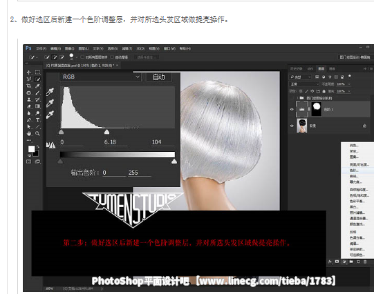Open the RGB channel dropdown
Screen dimensions: 374x294
coord(100,77)
